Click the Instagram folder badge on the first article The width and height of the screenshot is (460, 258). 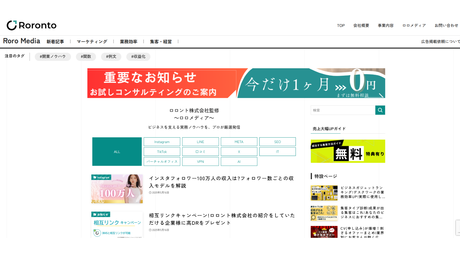(x=101, y=177)
